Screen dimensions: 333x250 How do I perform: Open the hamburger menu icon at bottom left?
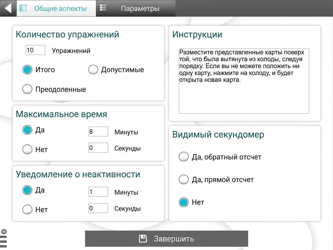point(3,242)
